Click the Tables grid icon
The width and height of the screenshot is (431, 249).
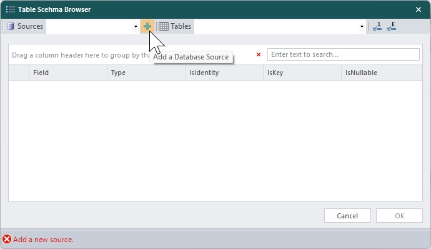pos(164,26)
